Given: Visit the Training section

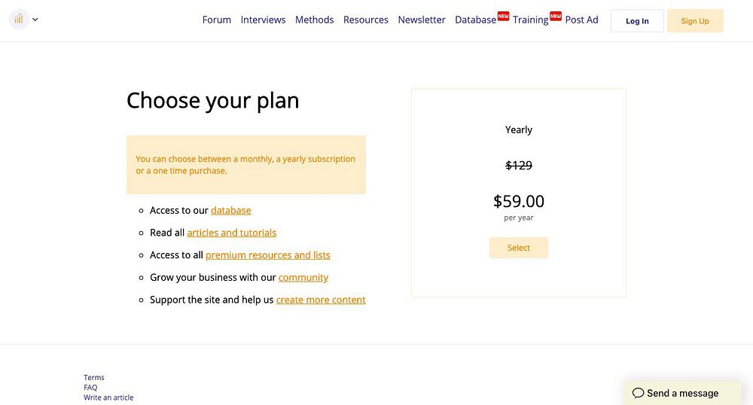Looking at the screenshot, I should click(x=530, y=20).
